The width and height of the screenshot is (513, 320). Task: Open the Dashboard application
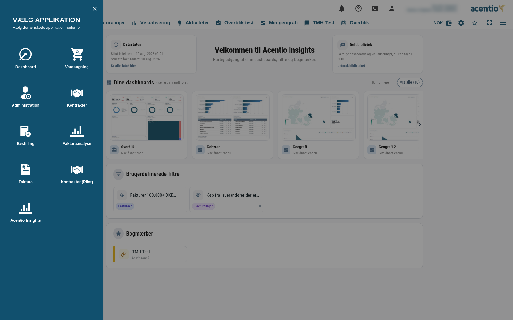[26, 58]
